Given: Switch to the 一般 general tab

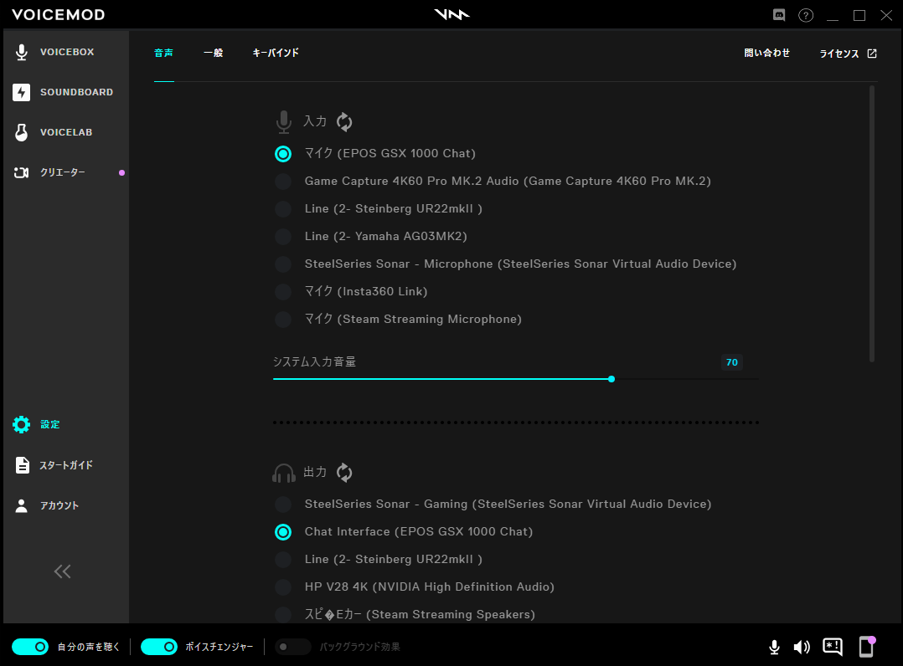Looking at the screenshot, I should [213, 53].
